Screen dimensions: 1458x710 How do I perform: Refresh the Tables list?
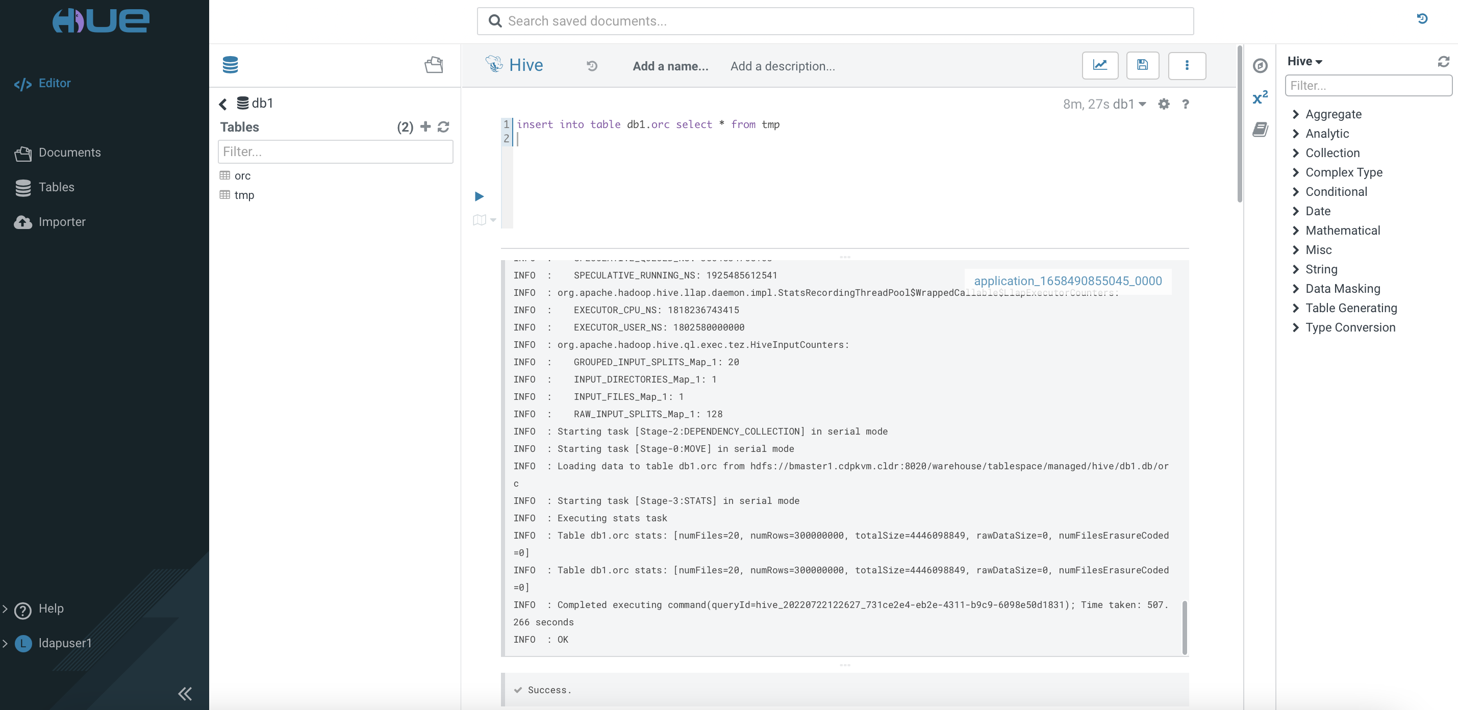[x=443, y=126]
